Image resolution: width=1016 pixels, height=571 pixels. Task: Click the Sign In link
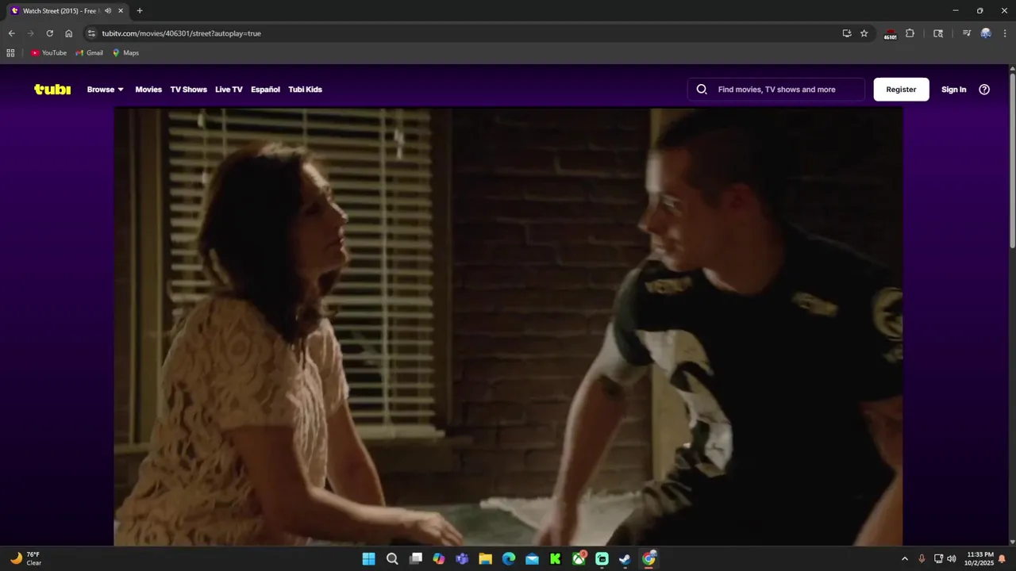click(953, 90)
